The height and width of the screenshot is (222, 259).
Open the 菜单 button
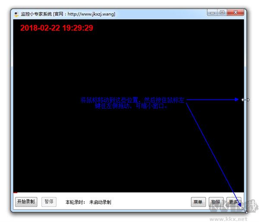tap(198, 202)
